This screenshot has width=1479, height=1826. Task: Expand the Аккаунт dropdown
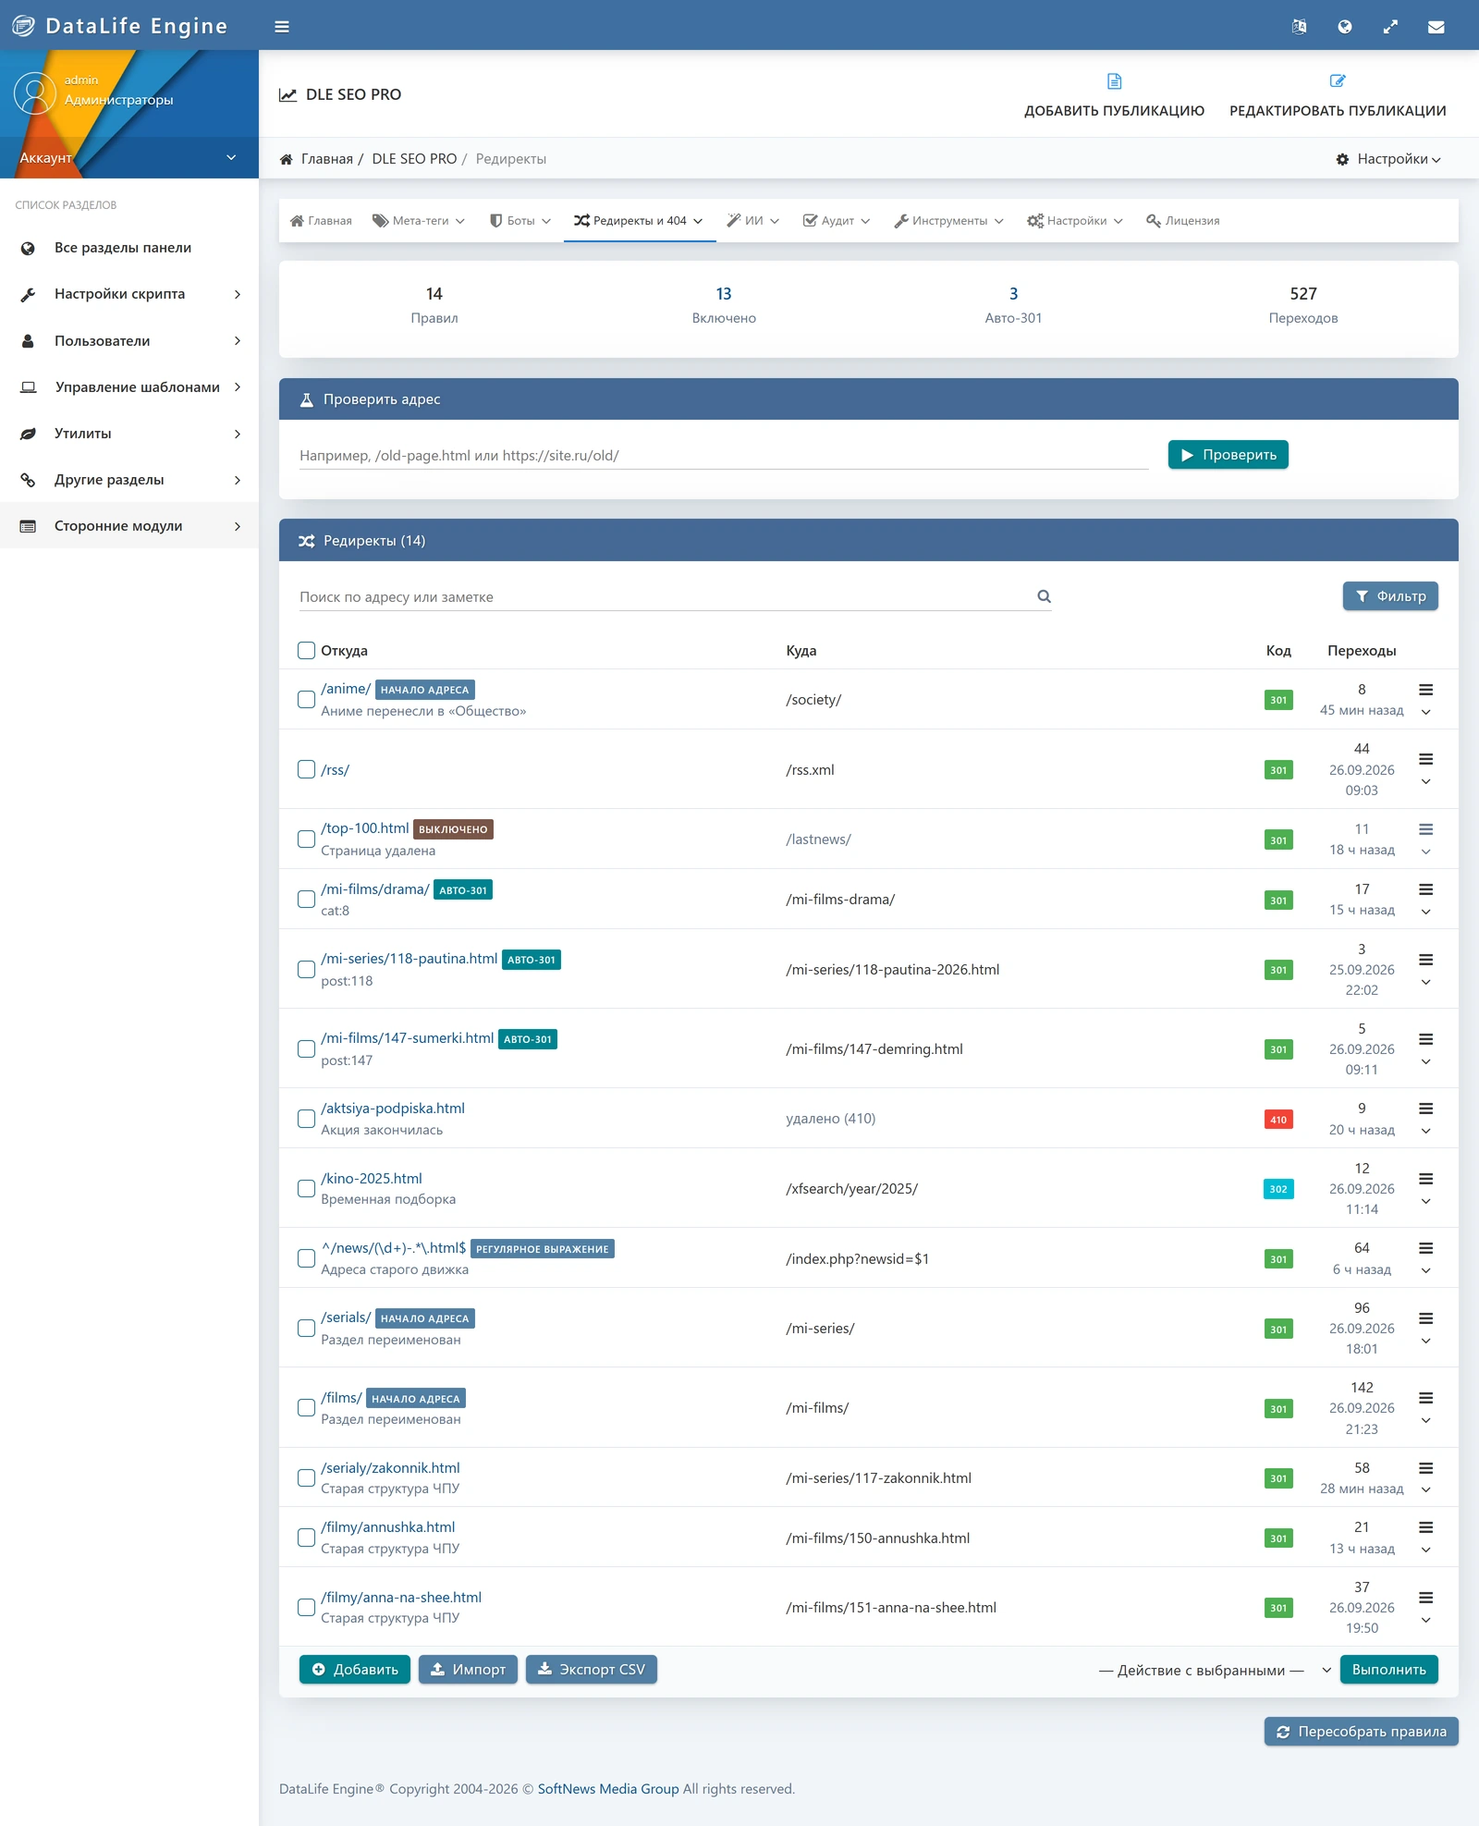[129, 157]
